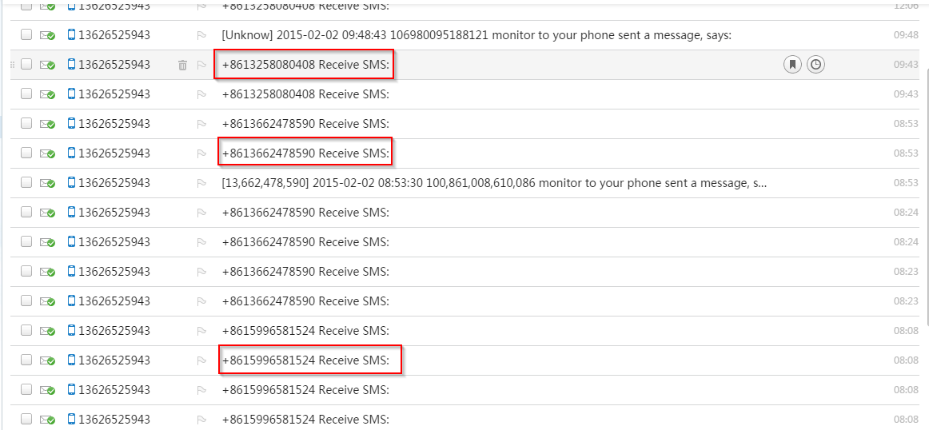Tick checkbox of the highlighted 09:43 message
The image size is (929, 430).
click(26, 65)
